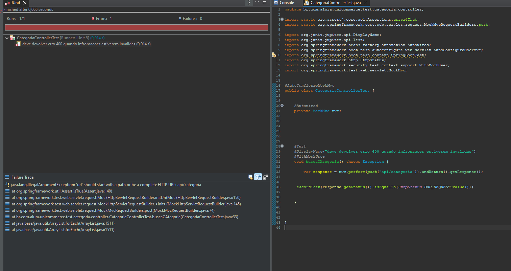This screenshot has width=511, height=271.
Task: Click the @AutoConfigureMockMvc annotation
Action: pyautogui.click(x=310, y=85)
